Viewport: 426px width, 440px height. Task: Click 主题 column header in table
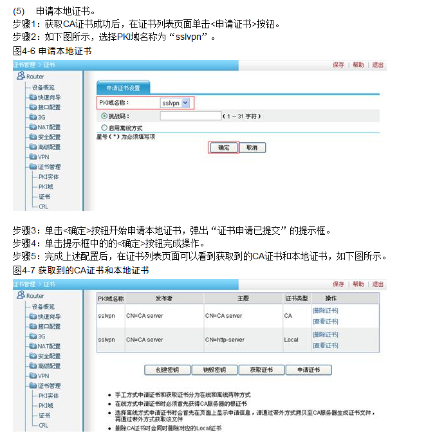click(243, 298)
